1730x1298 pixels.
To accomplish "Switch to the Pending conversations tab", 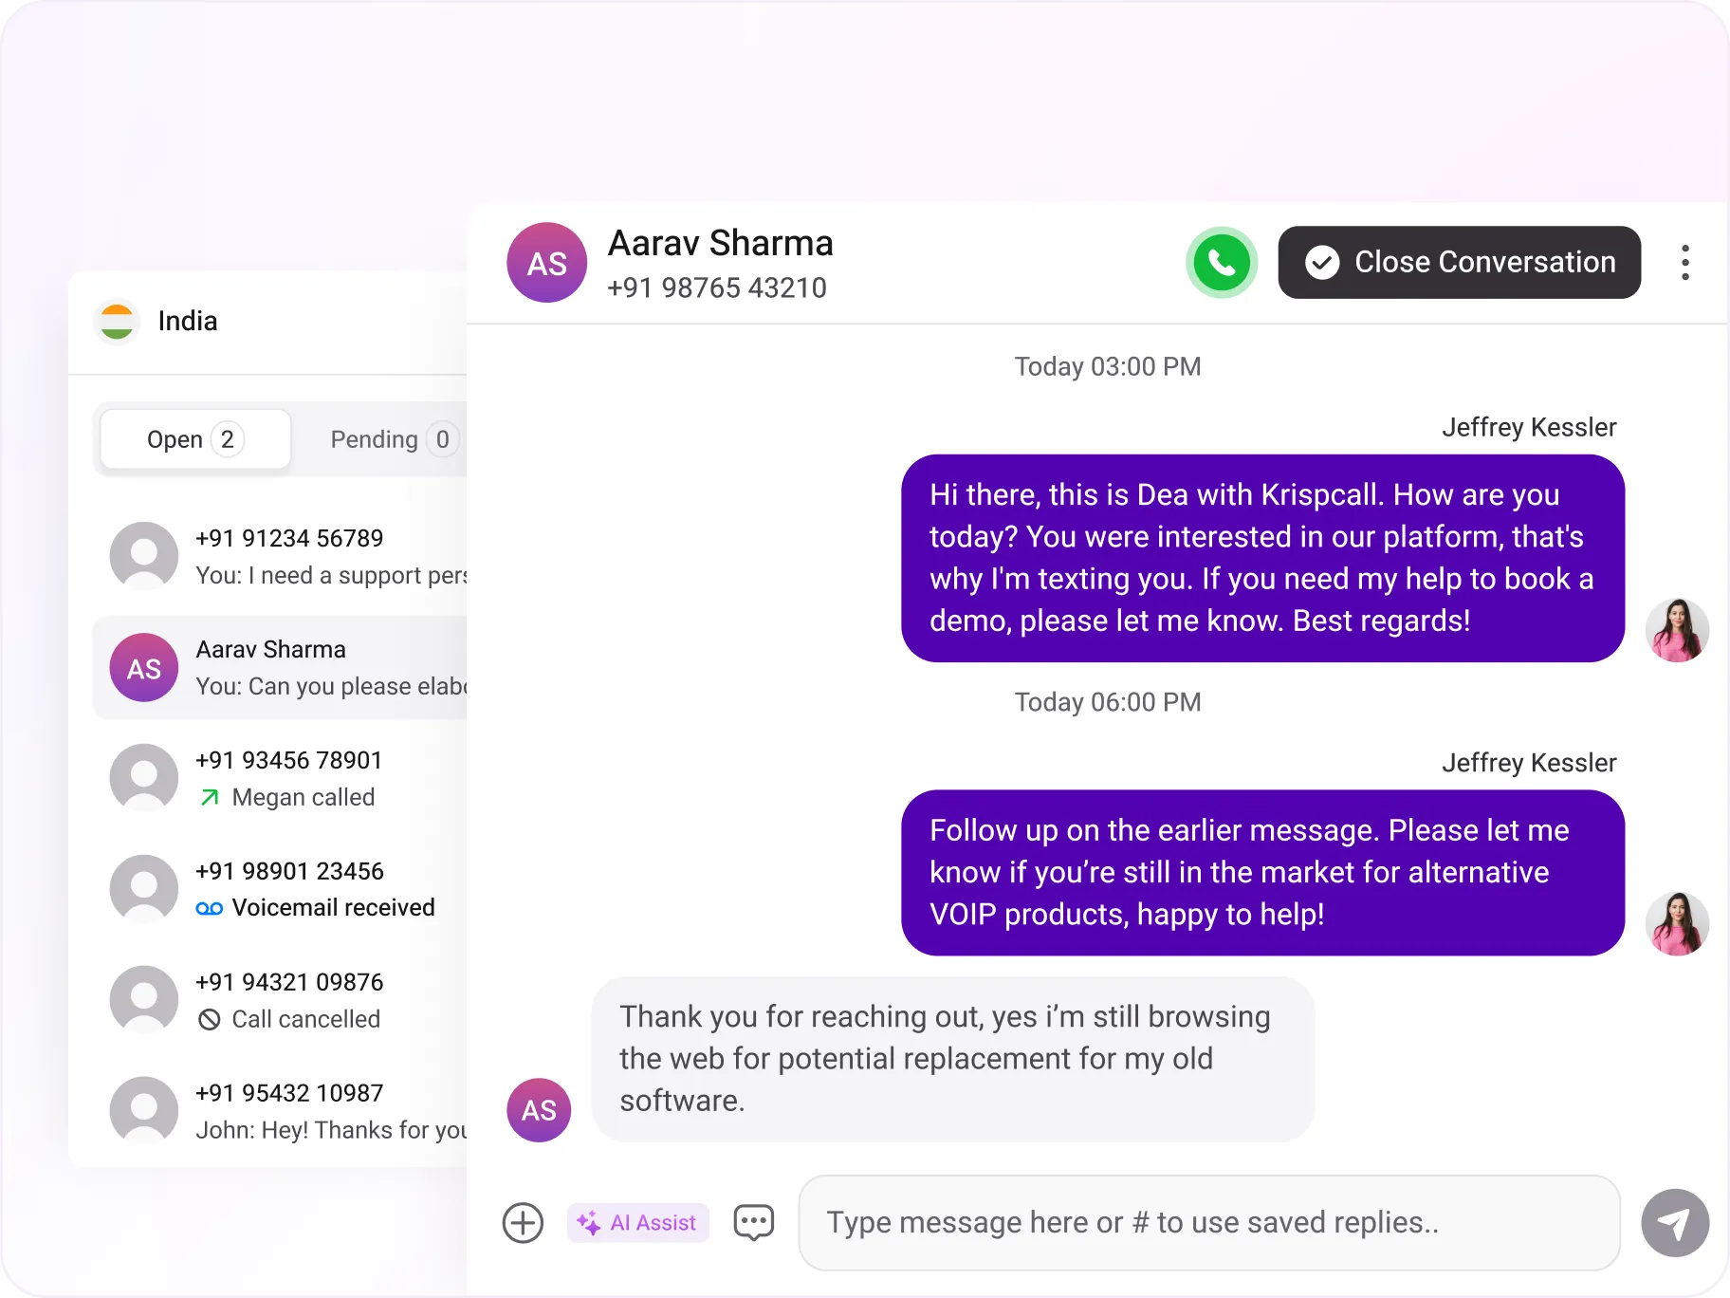I will click(391, 439).
